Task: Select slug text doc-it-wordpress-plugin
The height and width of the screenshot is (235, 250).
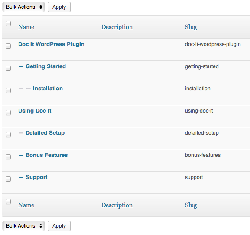Action: [213, 44]
